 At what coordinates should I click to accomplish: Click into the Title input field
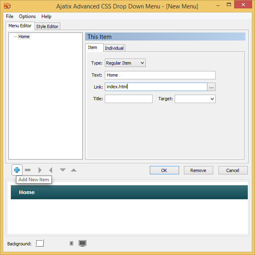[x=129, y=99]
